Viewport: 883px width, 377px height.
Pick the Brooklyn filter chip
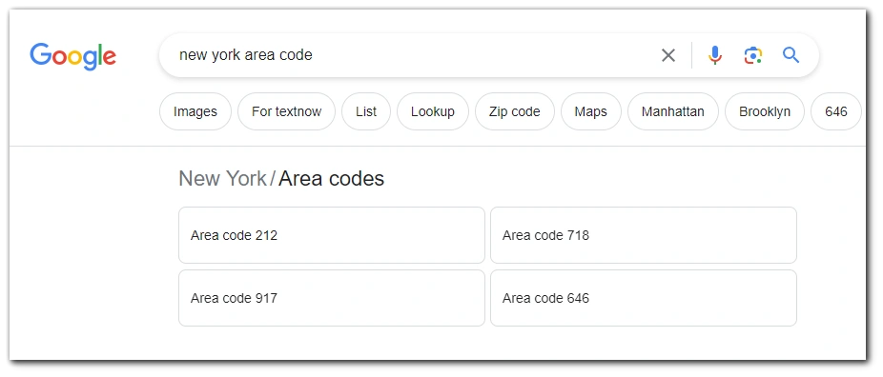765,111
